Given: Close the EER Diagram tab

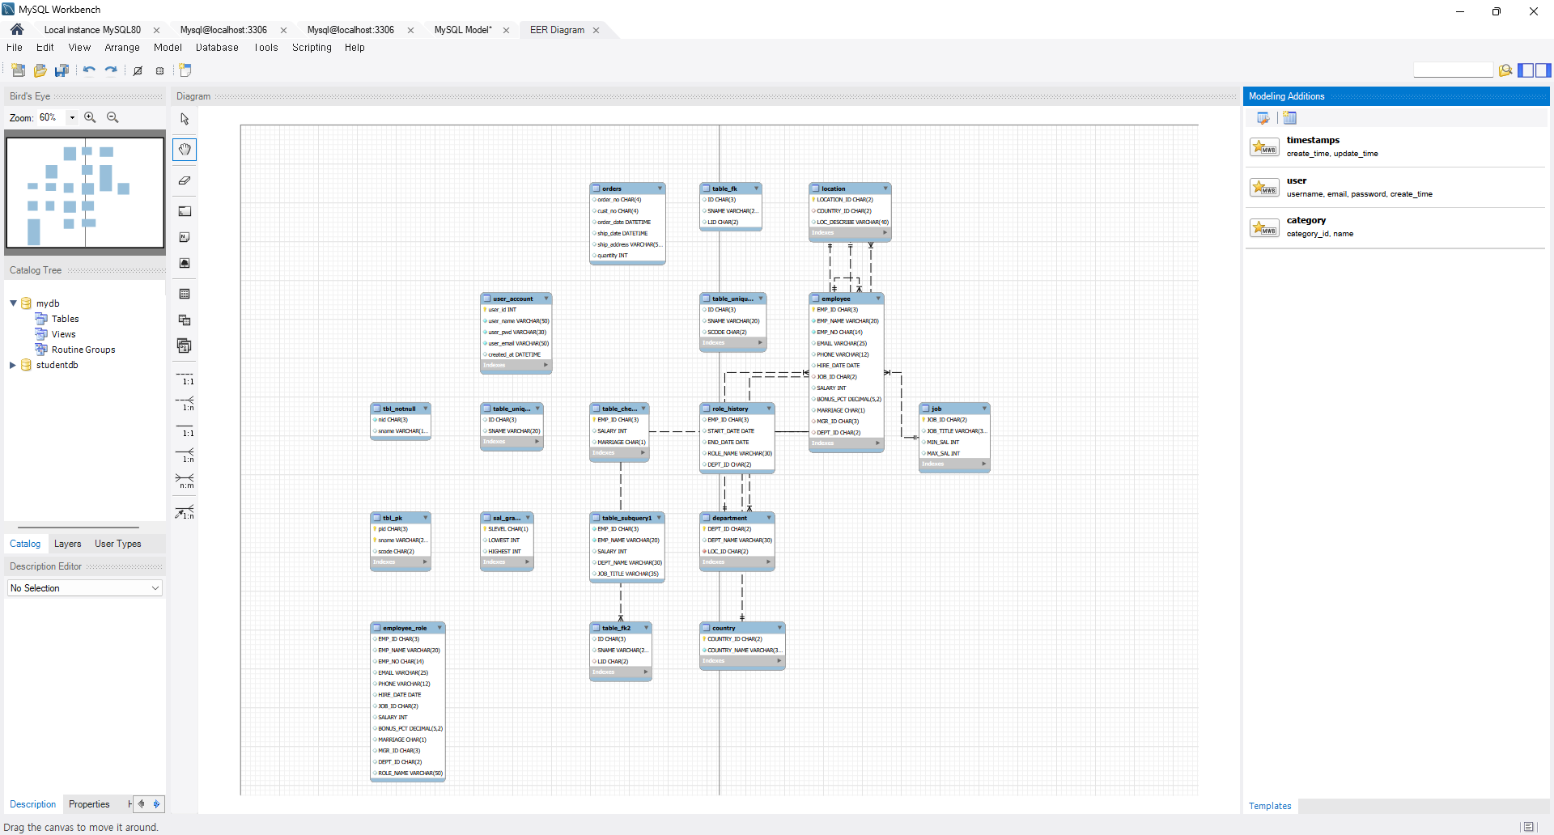Looking at the screenshot, I should [597, 30].
